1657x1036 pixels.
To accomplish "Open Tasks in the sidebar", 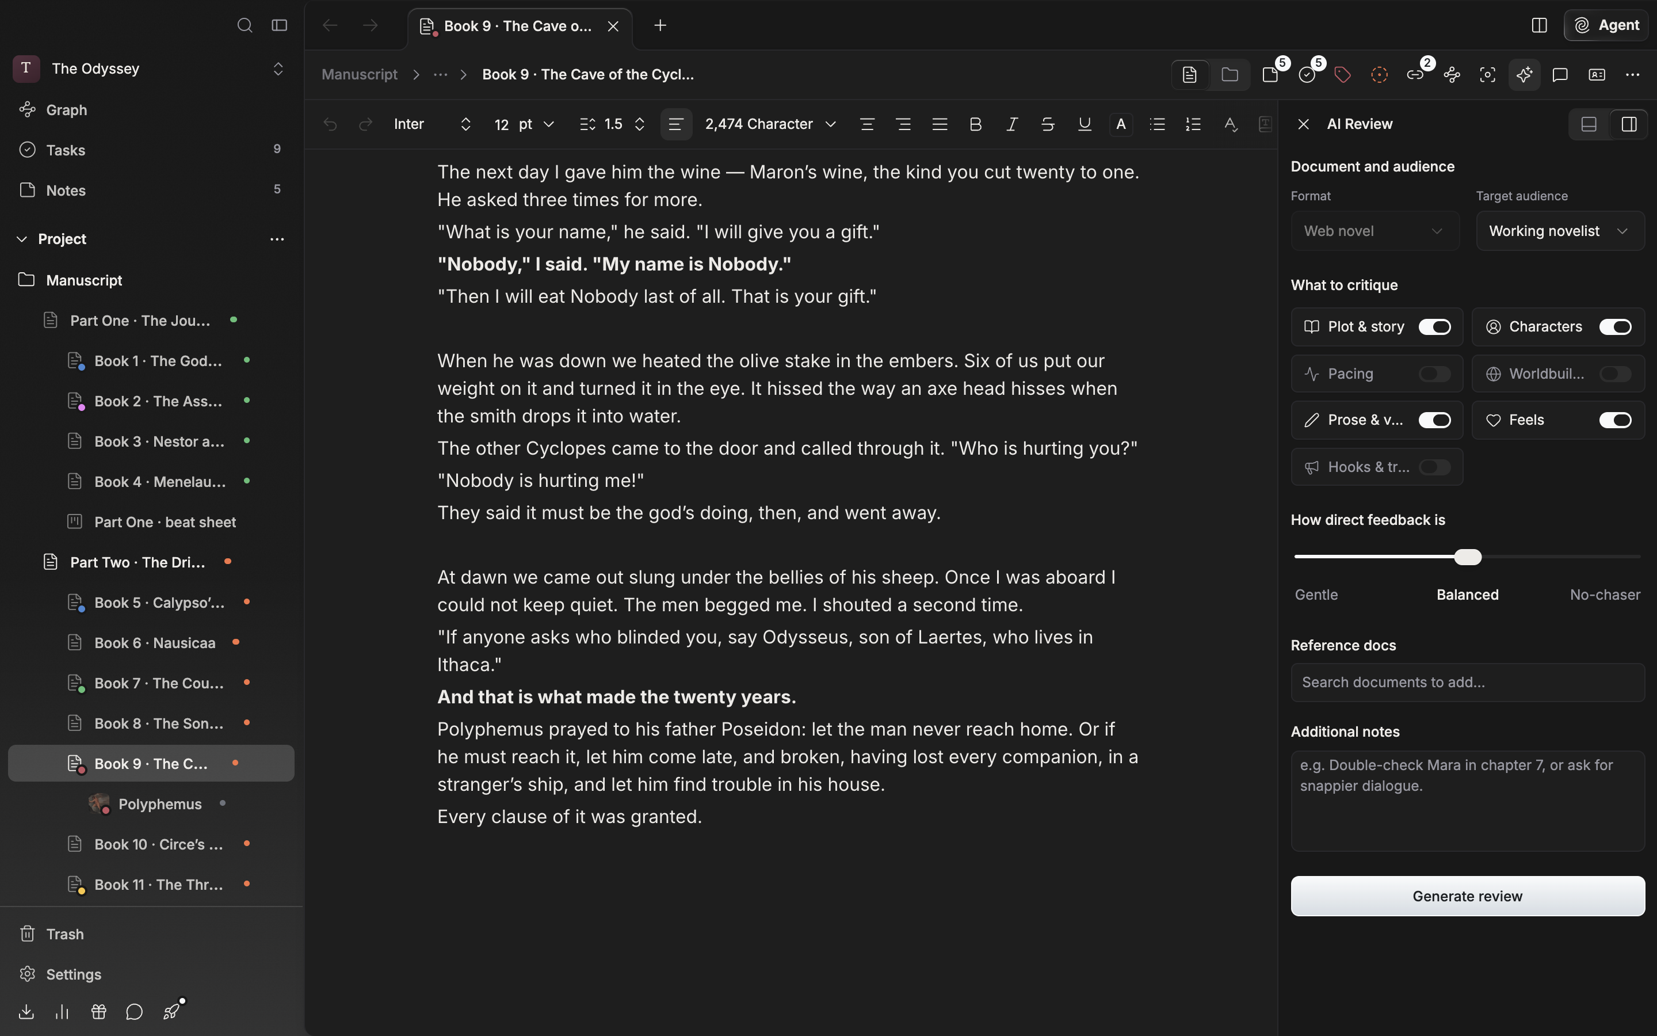I will [x=151, y=150].
